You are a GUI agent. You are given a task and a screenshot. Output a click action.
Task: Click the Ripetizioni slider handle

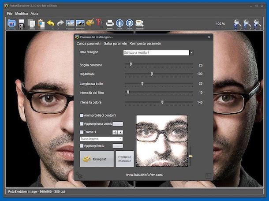pos(152,74)
